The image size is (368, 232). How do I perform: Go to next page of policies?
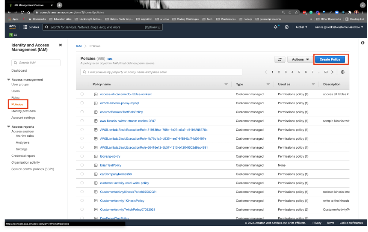333,72
